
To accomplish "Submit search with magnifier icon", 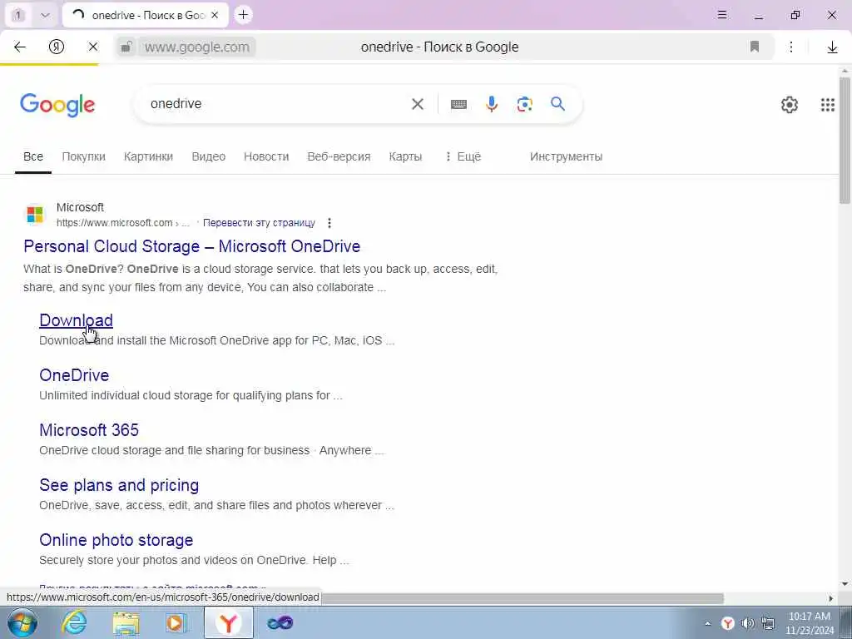I will (x=557, y=104).
